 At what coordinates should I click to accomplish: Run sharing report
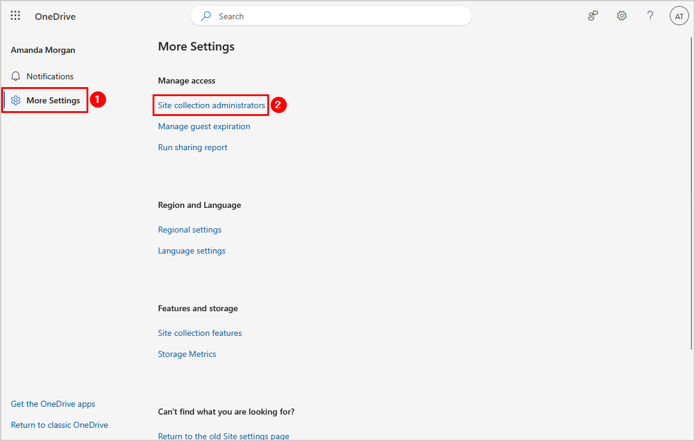coord(193,147)
